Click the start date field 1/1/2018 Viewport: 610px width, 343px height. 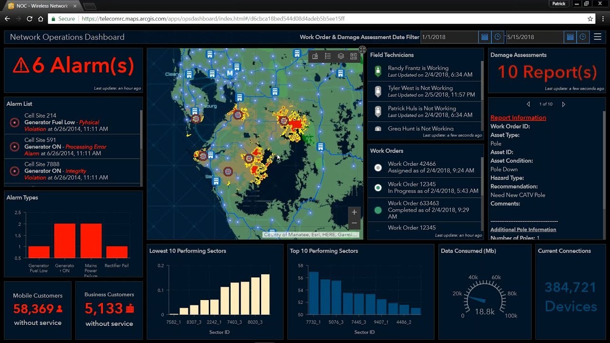point(449,37)
